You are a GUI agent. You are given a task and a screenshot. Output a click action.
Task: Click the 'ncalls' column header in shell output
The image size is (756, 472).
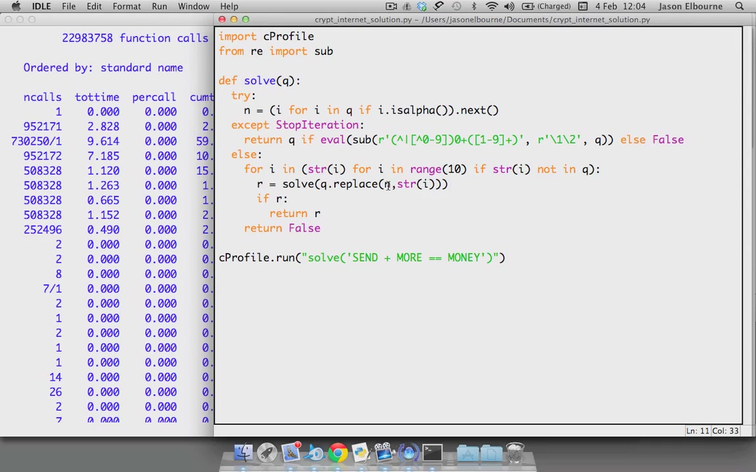pos(43,97)
